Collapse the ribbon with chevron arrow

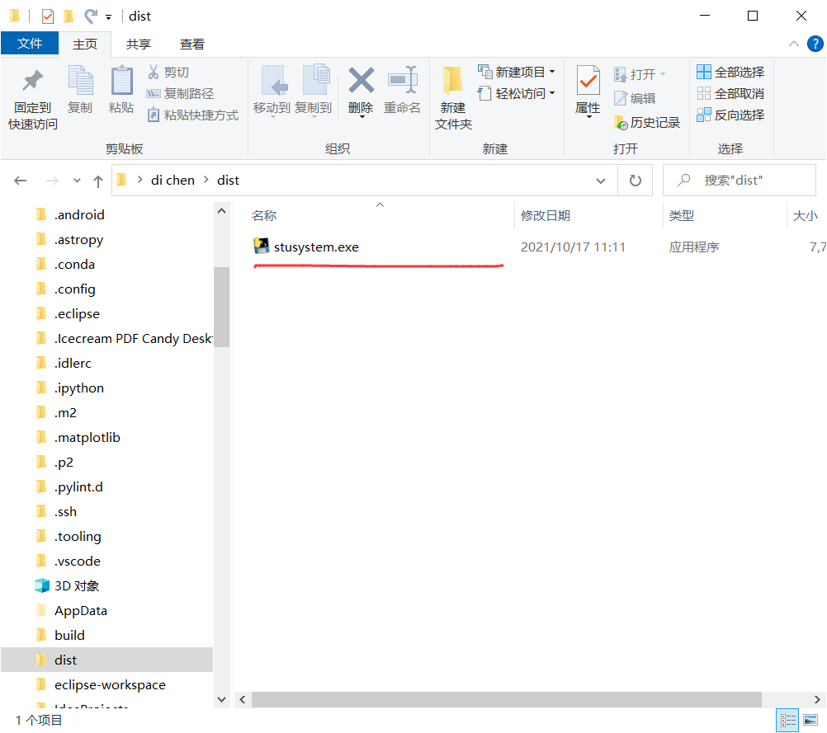pyautogui.click(x=794, y=44)
